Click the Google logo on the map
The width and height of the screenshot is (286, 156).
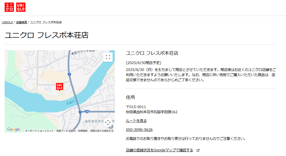(x=14, y=129)
